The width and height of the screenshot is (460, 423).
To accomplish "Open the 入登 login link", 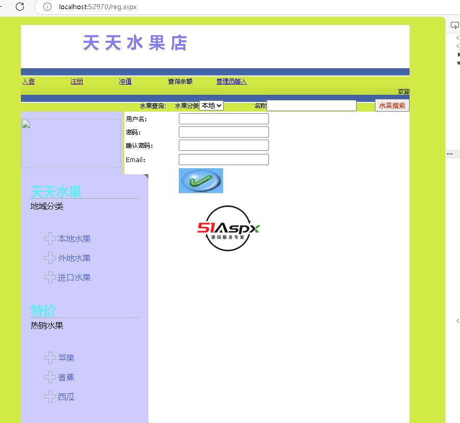I will pyautogui.click(x=29, y=82).
